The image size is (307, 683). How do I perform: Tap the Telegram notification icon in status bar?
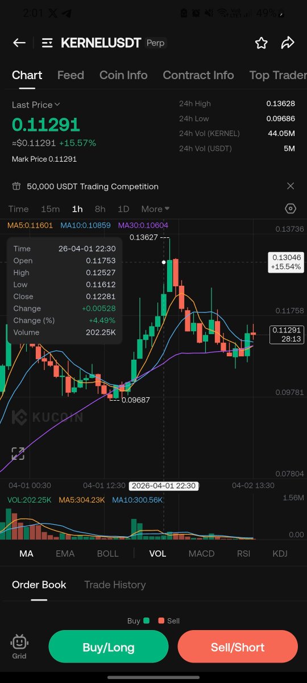pyautogui.click(x=67, y=13)
